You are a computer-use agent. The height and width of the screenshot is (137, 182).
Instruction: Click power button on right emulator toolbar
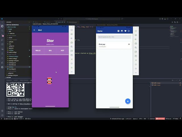pos(136,31)
